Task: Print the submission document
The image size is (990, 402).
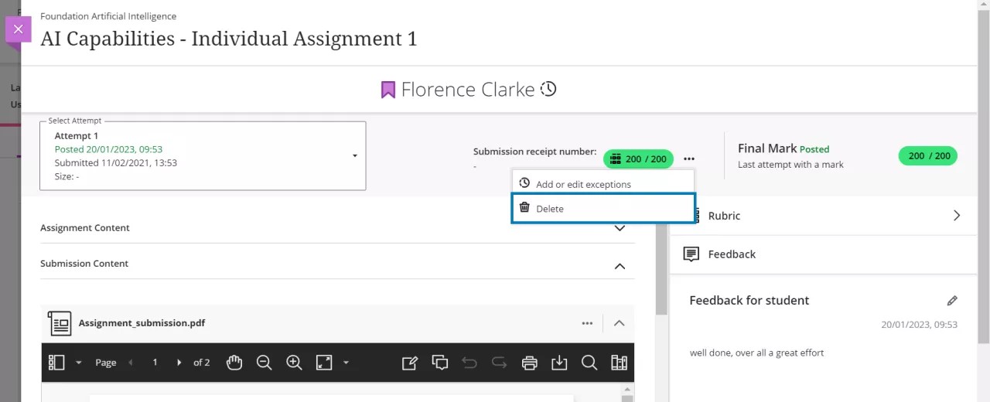Action: point(529,363)
